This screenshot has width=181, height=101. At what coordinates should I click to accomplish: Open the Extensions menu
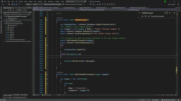[x=51, y=1]
